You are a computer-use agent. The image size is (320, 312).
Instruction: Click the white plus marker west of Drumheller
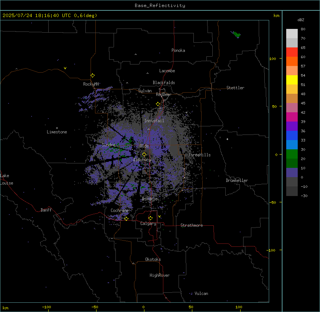227,139
